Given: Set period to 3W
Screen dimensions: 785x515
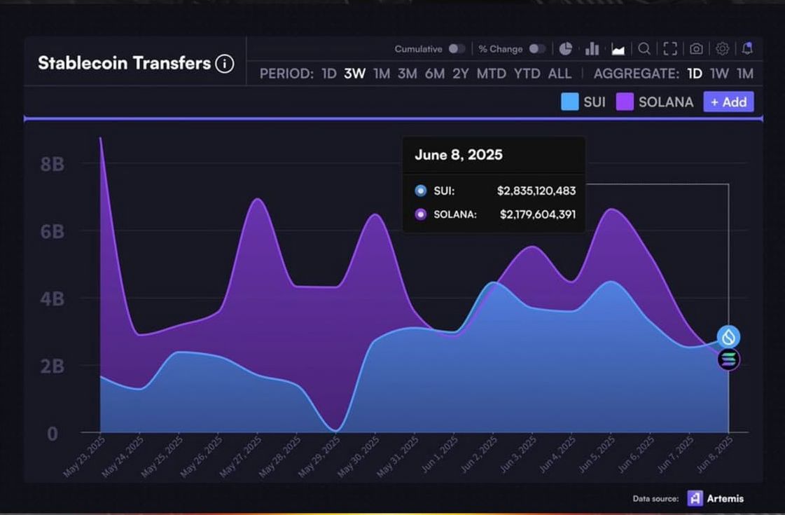Looking at the screenshot, I should pyautogui.click(x=354, y=74).
